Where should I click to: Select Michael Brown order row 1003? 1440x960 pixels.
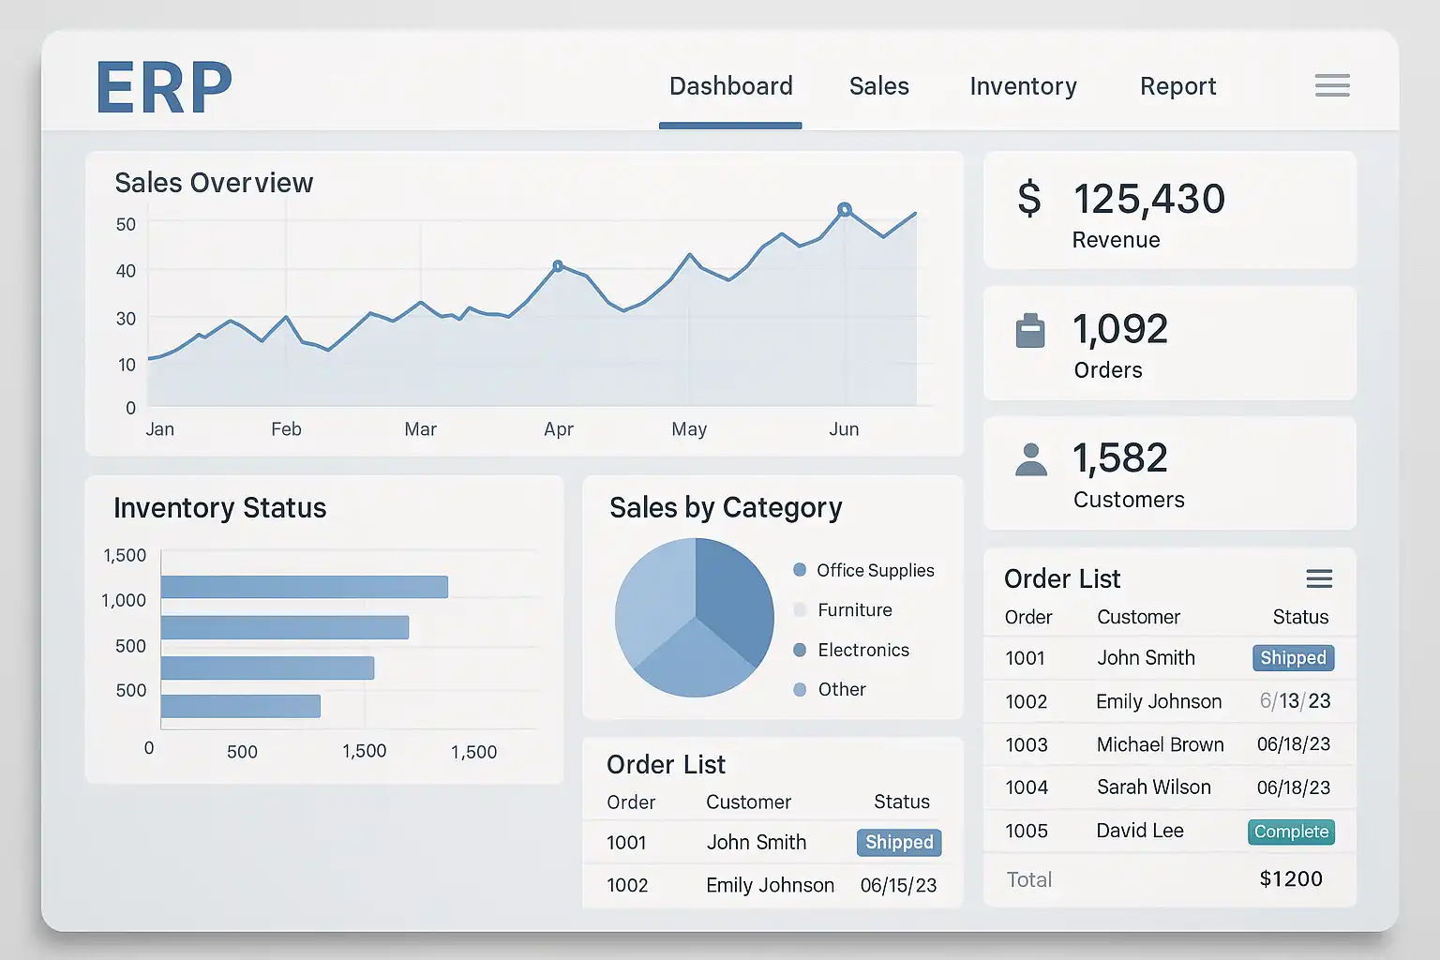1160,744
